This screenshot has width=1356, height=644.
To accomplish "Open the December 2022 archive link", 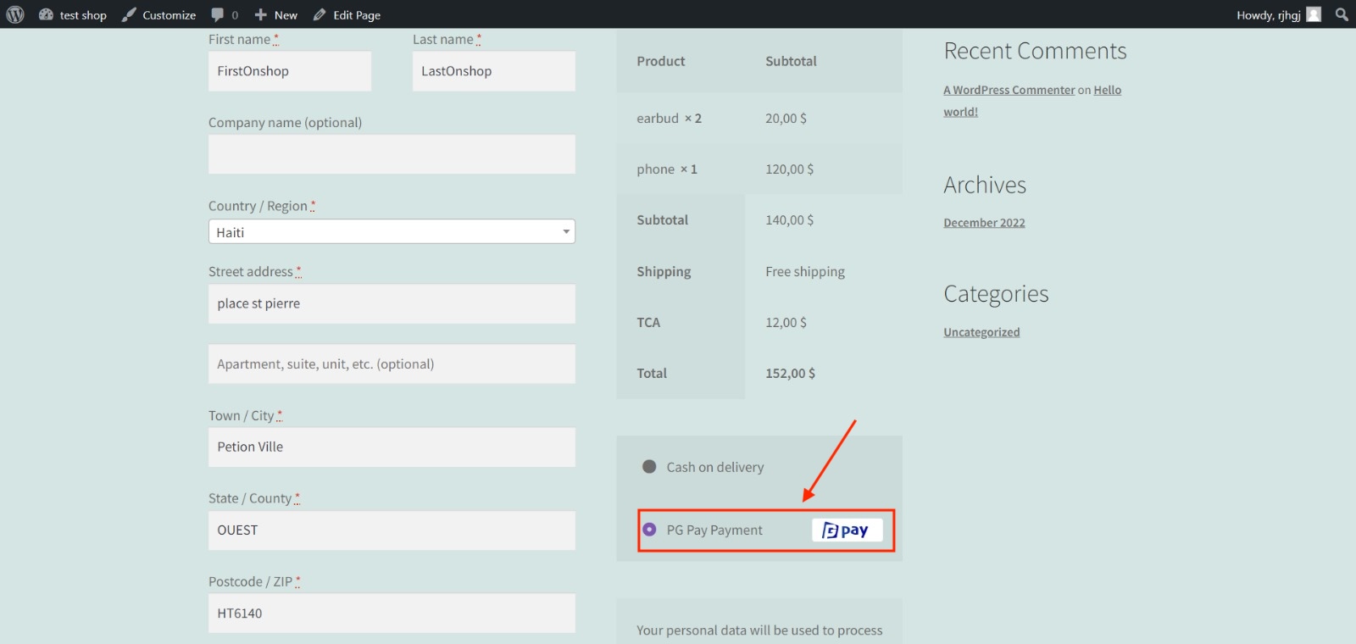I will (984, 223).
